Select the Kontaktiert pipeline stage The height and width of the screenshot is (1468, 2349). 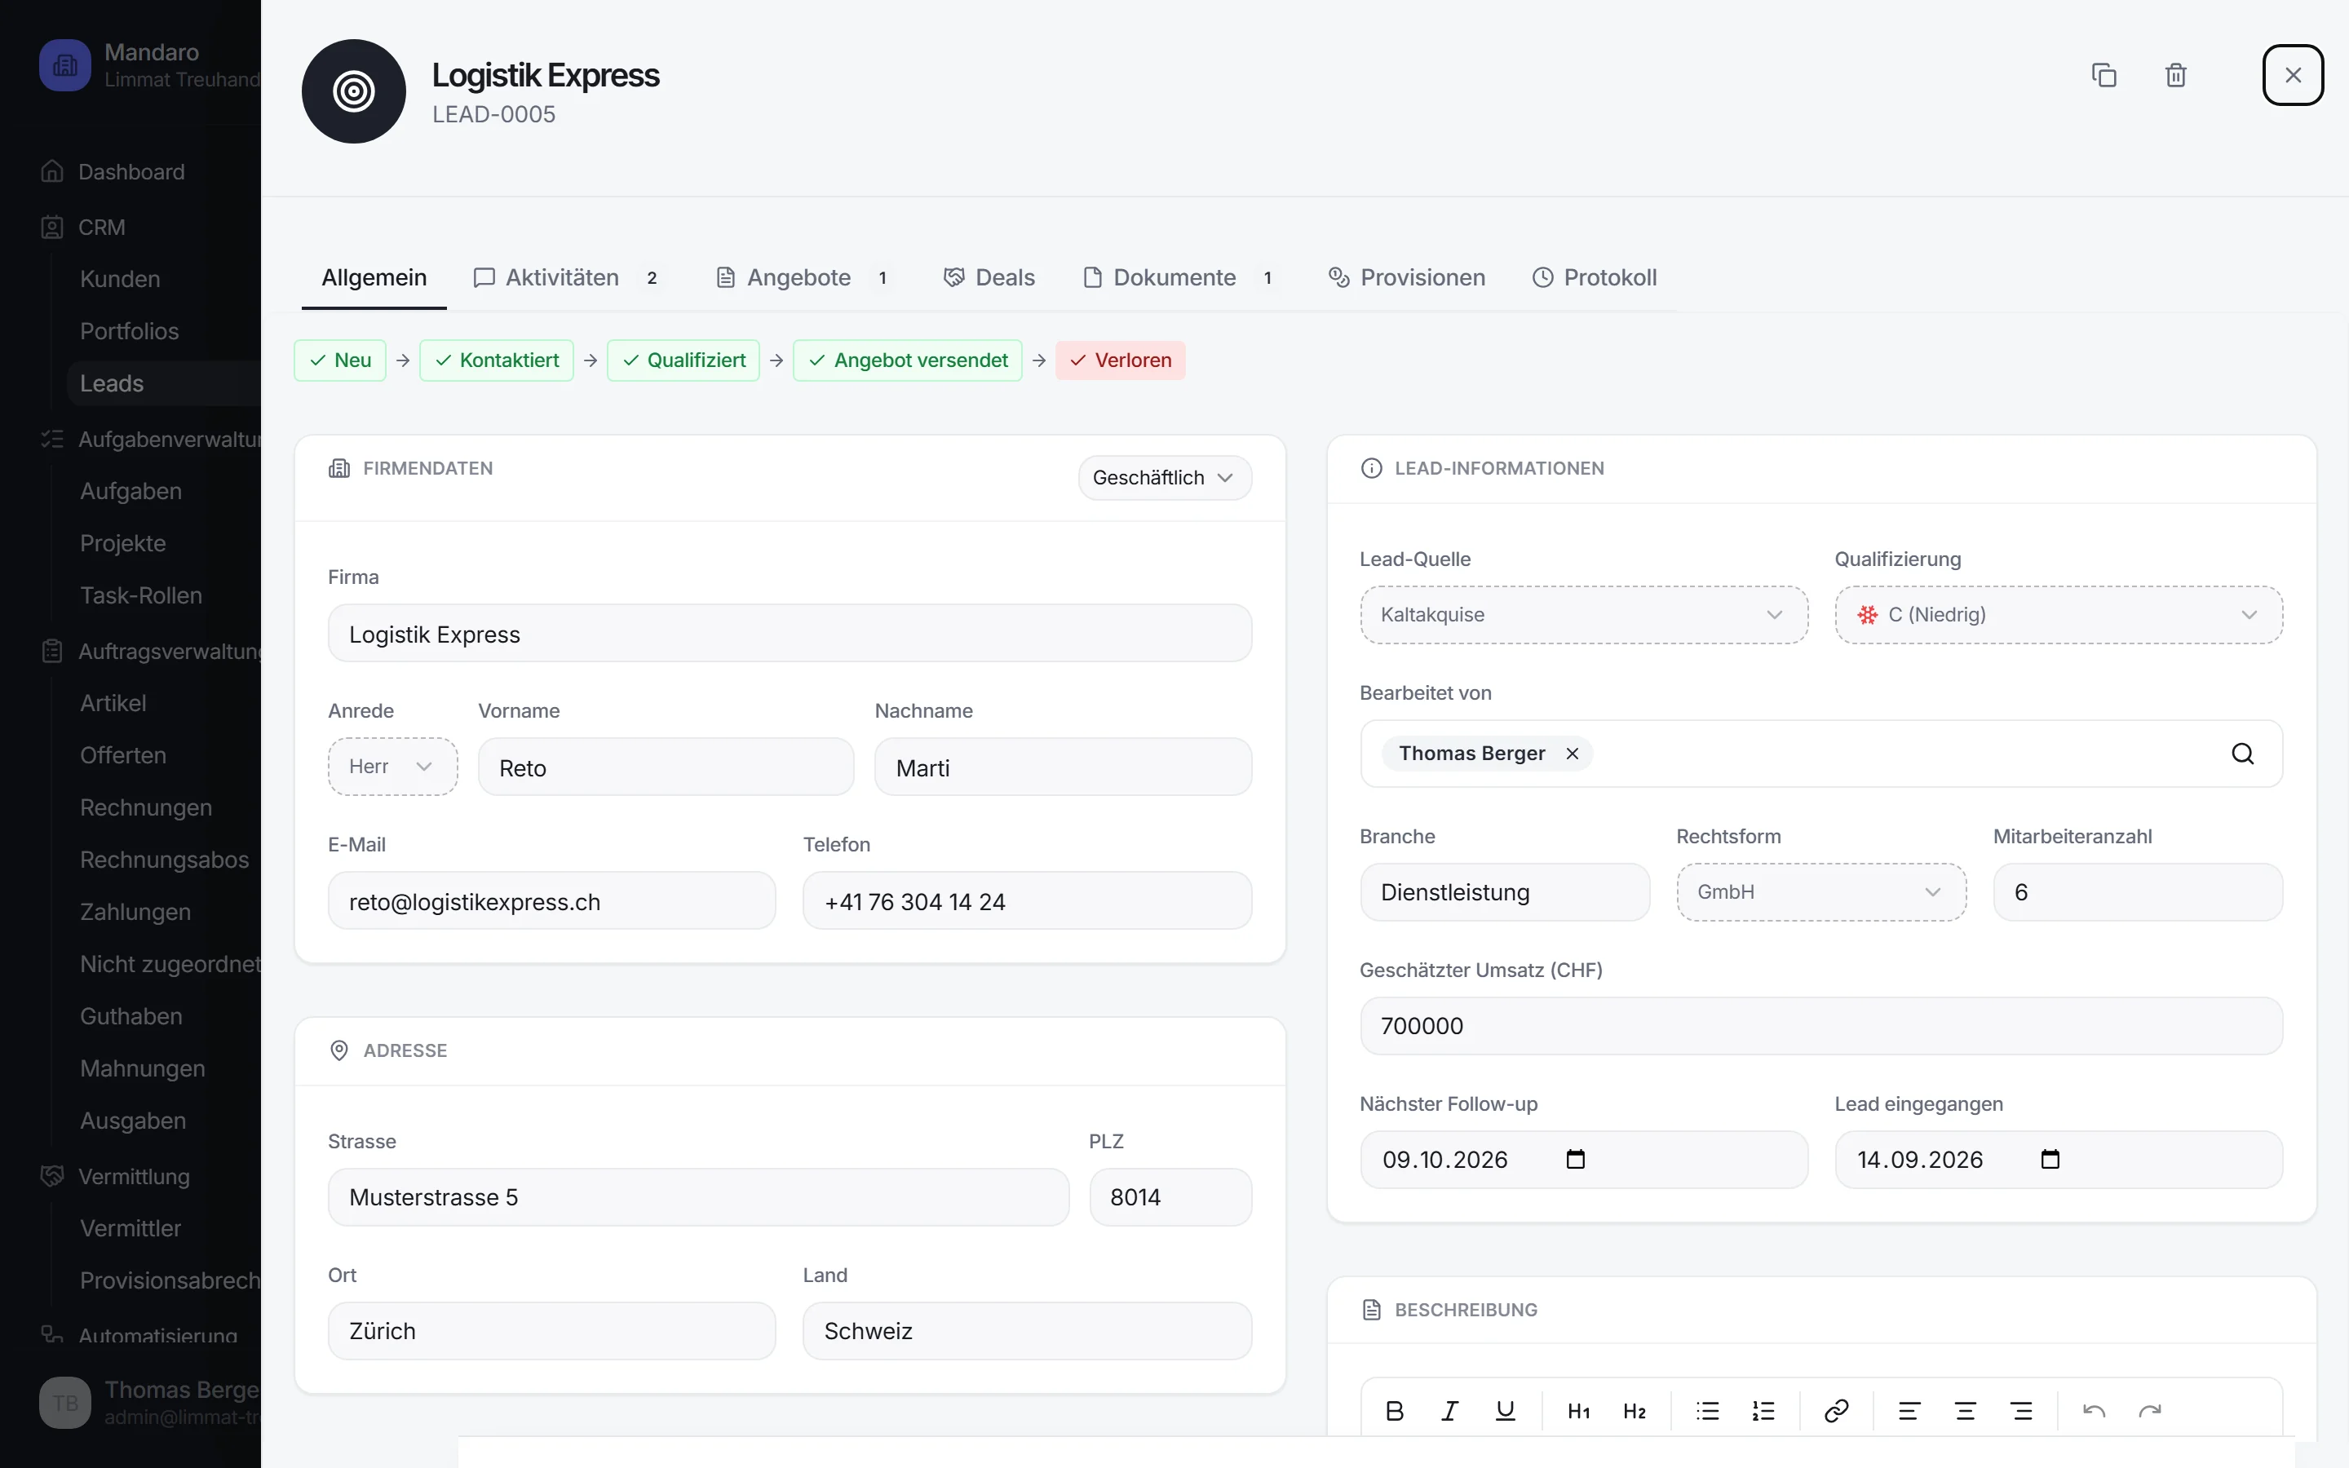(496, 360)
